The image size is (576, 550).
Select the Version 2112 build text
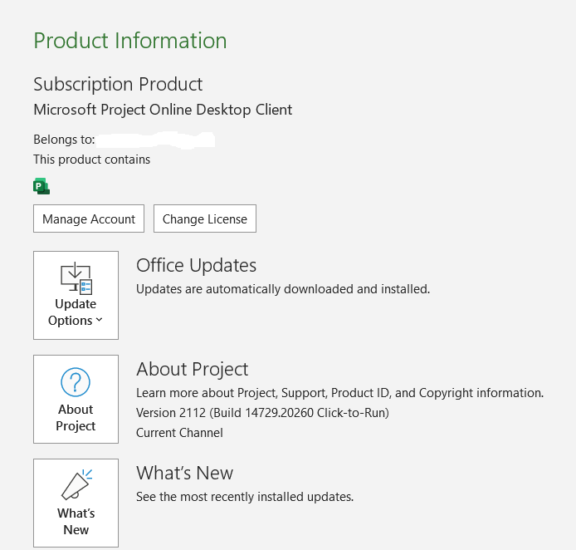262,413
